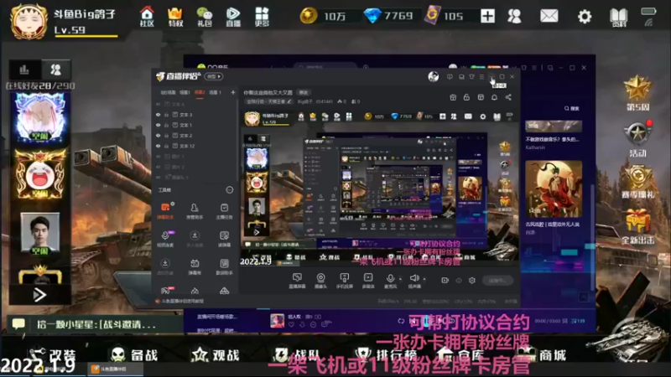Switch to the ranking chart tab in the friends panel
671x377 pixels.
(24, 70)
